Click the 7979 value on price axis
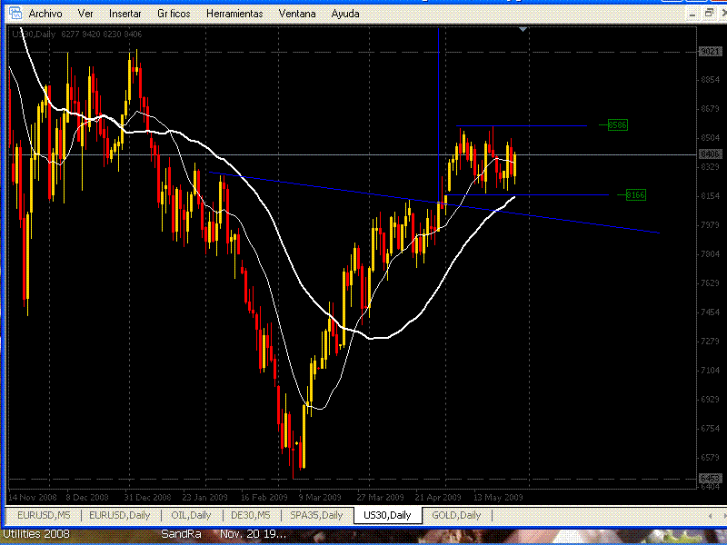Viewport: 727px width, 545px height. click(710, 224)
